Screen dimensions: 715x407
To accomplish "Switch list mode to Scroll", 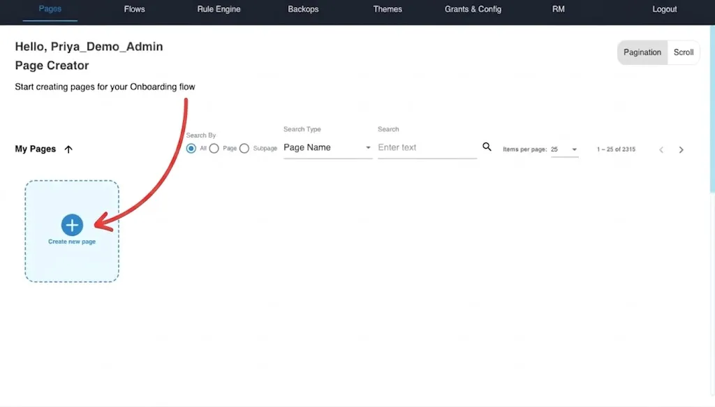I will tap(684, 52).
